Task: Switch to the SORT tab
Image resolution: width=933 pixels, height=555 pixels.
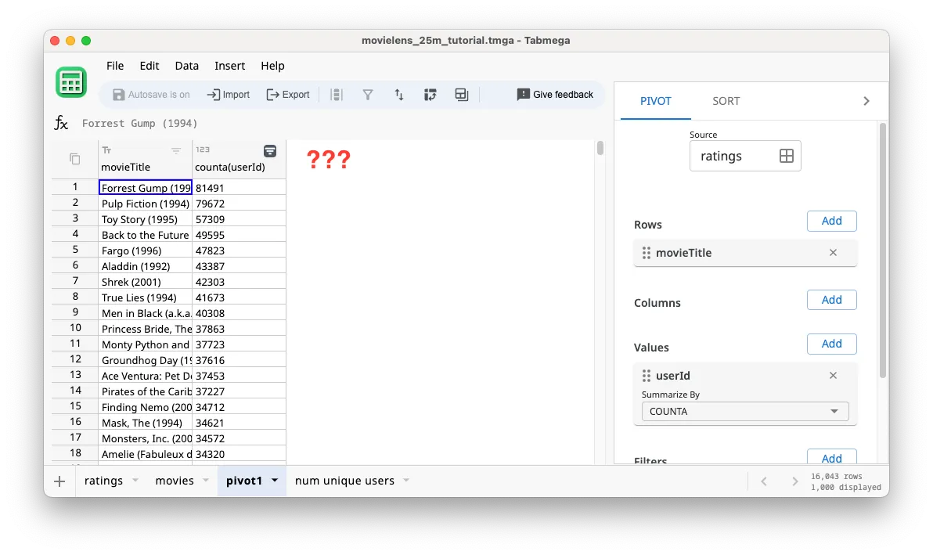Action: coord(726,100)
